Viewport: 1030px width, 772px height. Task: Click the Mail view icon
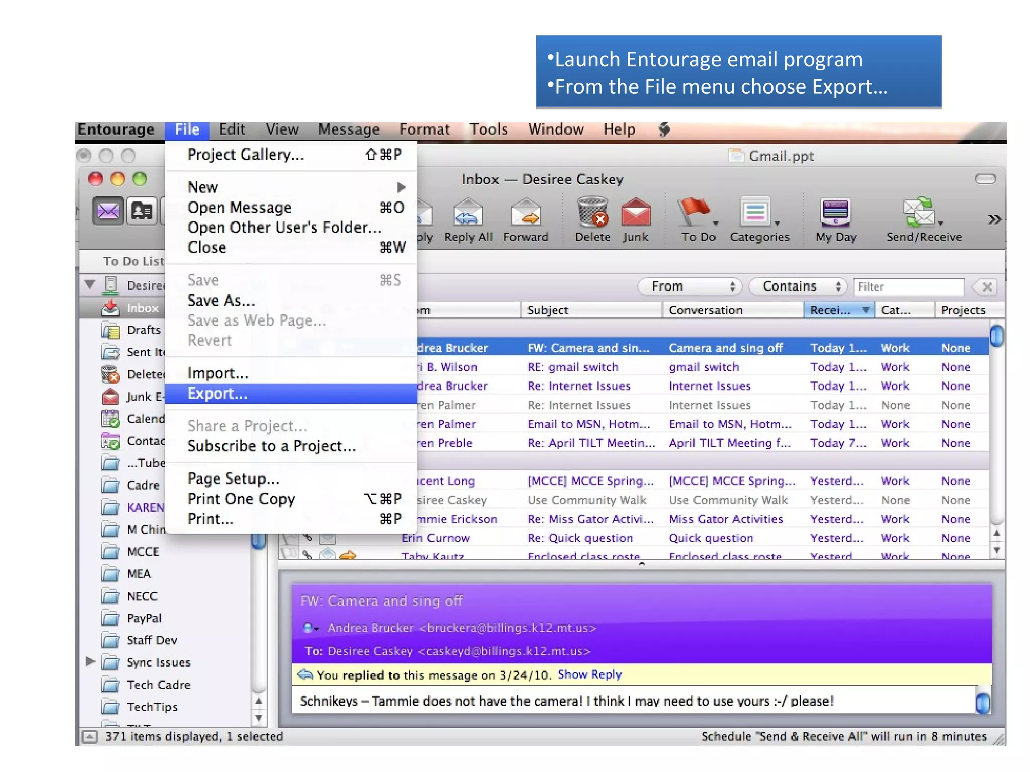[108, 211]
